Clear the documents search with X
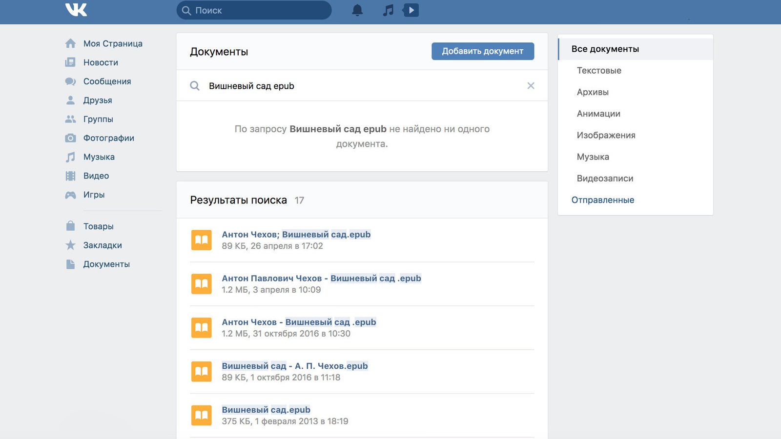Viewport: 781px width, 439px height. (x=531, y=86)
